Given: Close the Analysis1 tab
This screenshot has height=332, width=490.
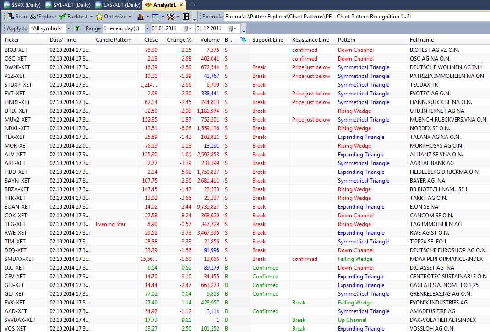Looking at the screenshot, I should [182, 5].
